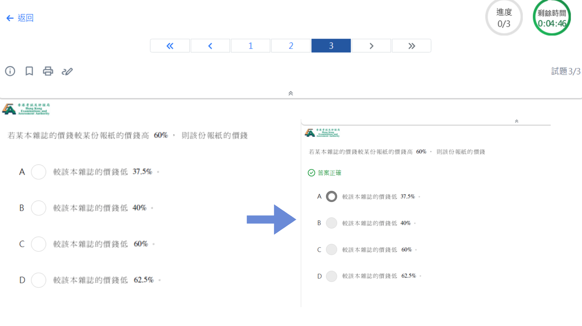Collapse the toolbar with the center double chevron
This screenshot has width=582, height=326.
[x=291, y=93]
